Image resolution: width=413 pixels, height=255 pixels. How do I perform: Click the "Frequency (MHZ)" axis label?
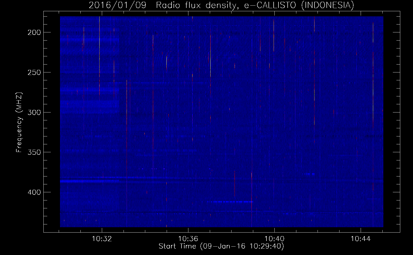[x=19, y=122]
